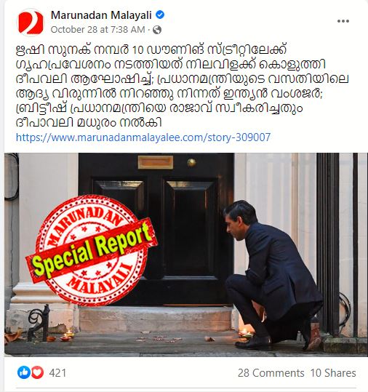Click the October 28 at 7:38 AM timestamp
The height and width of the screenshot is (392, 368).
(x=97, y=30)
